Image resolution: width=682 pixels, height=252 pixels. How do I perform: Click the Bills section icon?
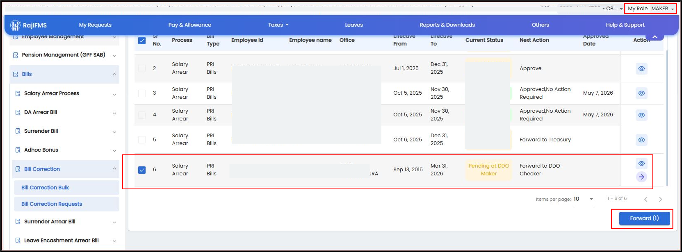(16, 74)
